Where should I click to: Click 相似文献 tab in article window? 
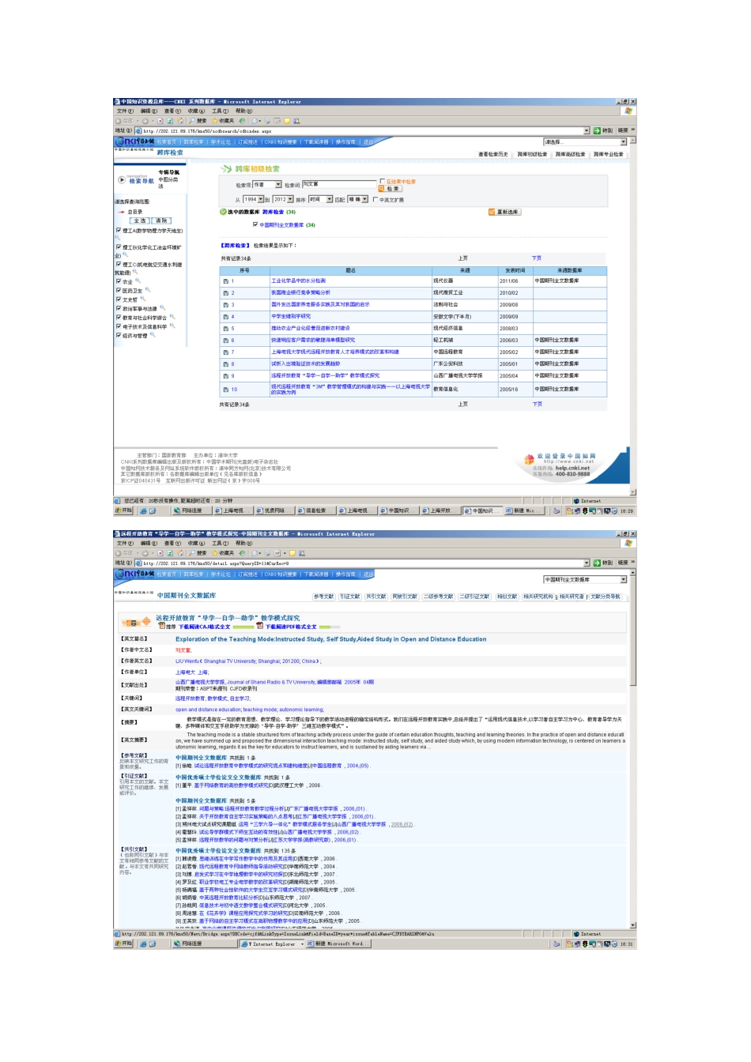point(508,597)
